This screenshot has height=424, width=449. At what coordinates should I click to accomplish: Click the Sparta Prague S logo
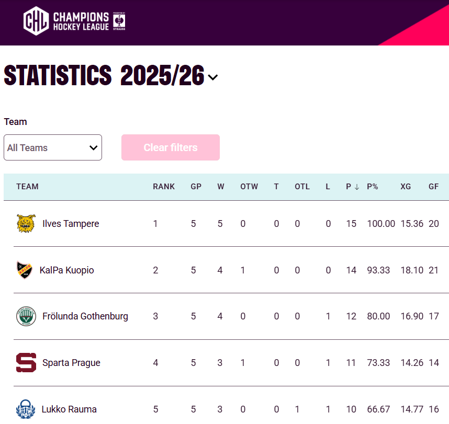26,363
